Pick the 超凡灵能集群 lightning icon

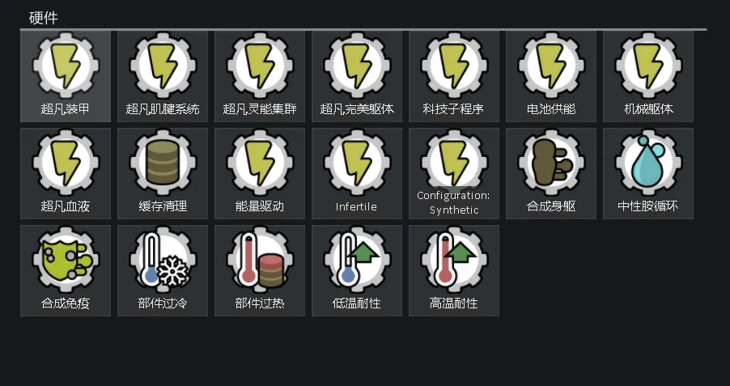260,66
